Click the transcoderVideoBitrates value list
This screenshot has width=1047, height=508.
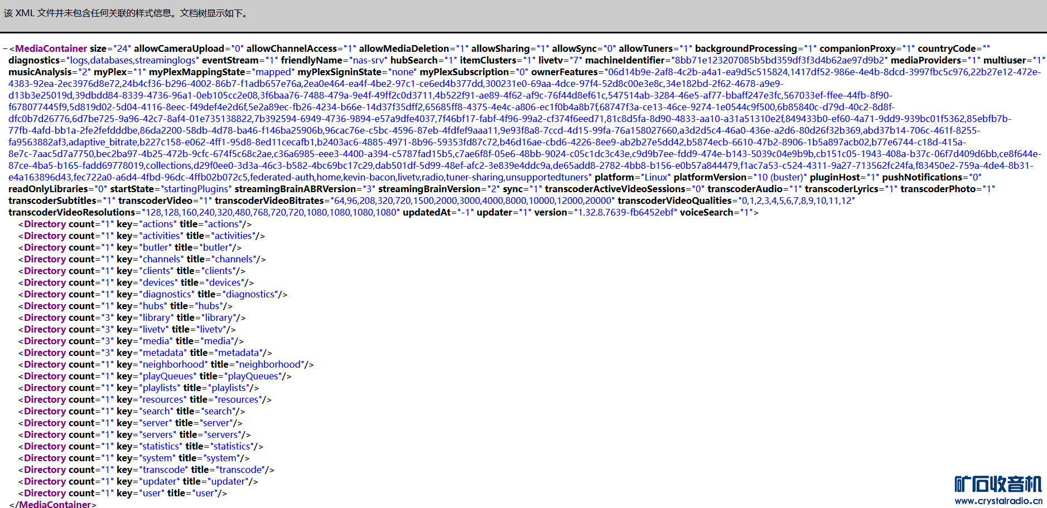[473, 201]
